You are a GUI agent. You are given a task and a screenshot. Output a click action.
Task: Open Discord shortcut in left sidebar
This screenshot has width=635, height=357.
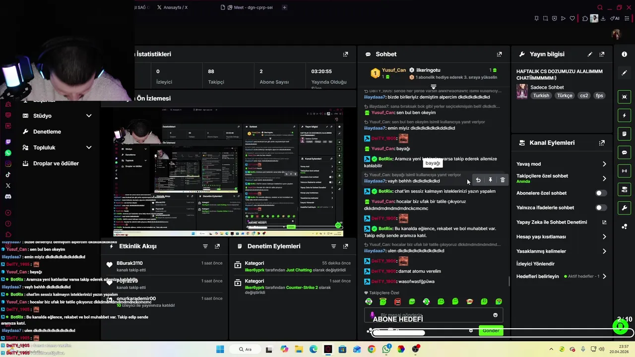pos(8,196)
